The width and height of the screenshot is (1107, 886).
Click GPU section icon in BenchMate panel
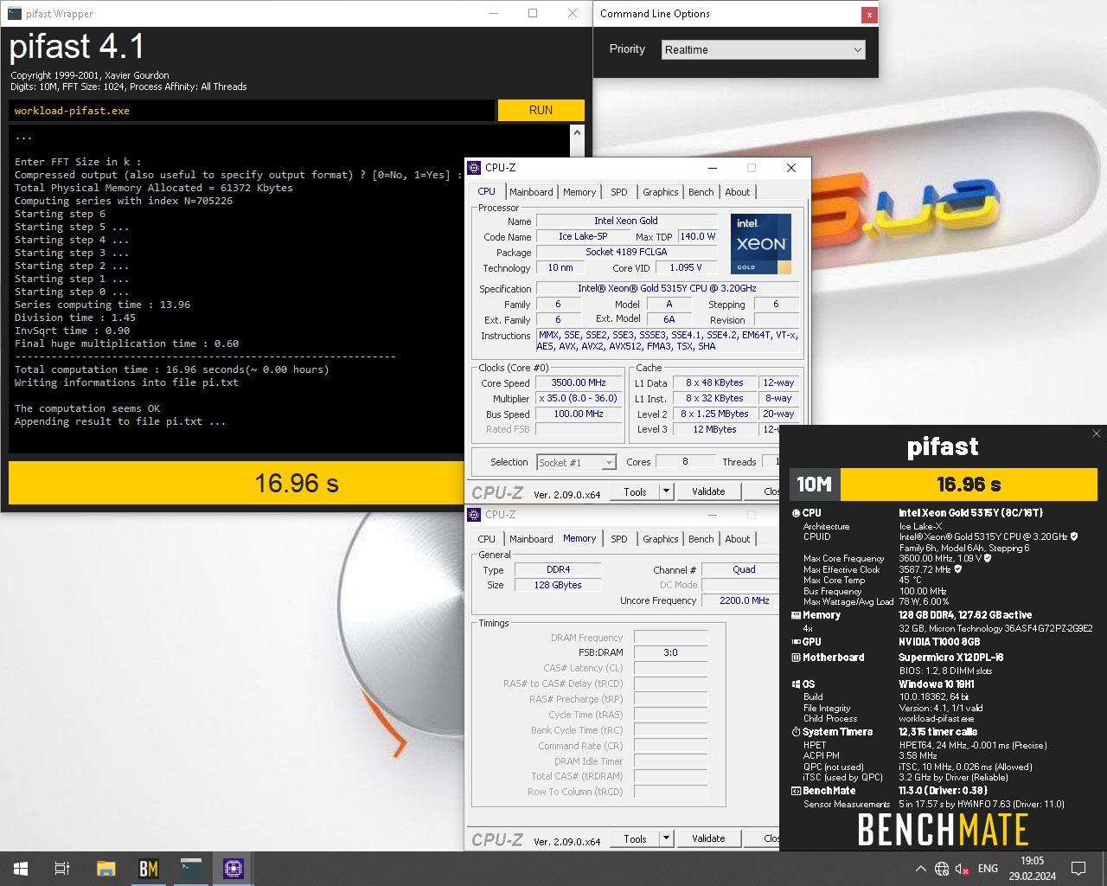(796, 642)
